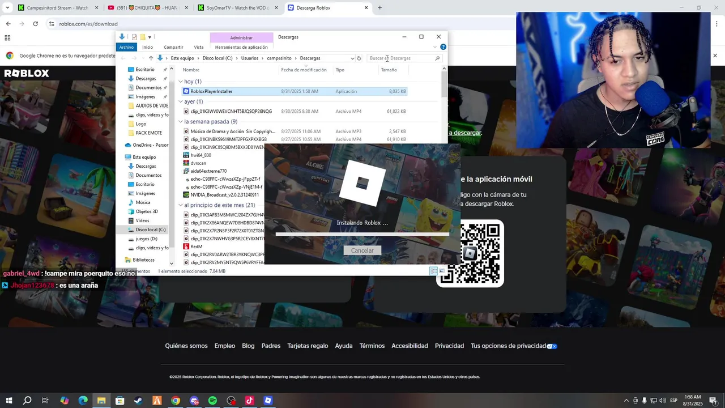Cancel the Roblox installation with Cancelar
The width and height of the screenshot is (725, 408).
pos(362,250)
